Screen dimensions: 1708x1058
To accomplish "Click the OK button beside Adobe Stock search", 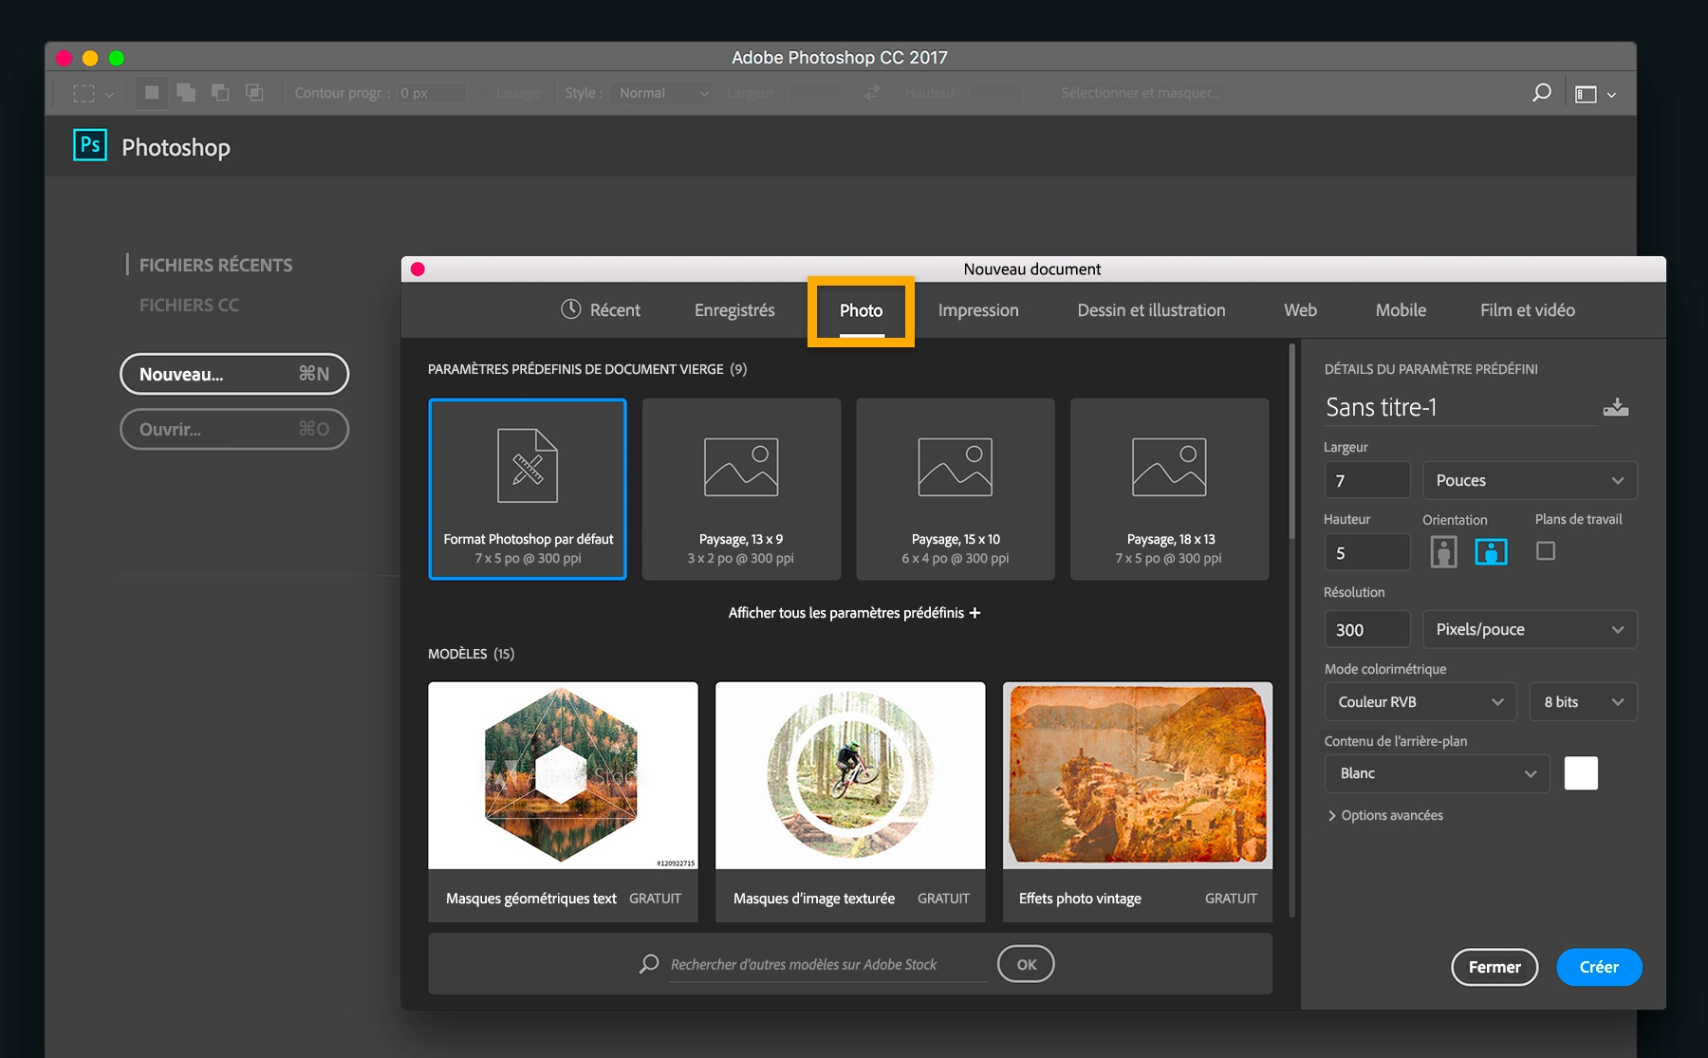I will click(x=1026, y=964).
